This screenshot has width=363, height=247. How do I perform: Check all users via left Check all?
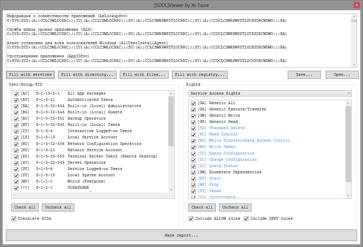pos(25,207)
